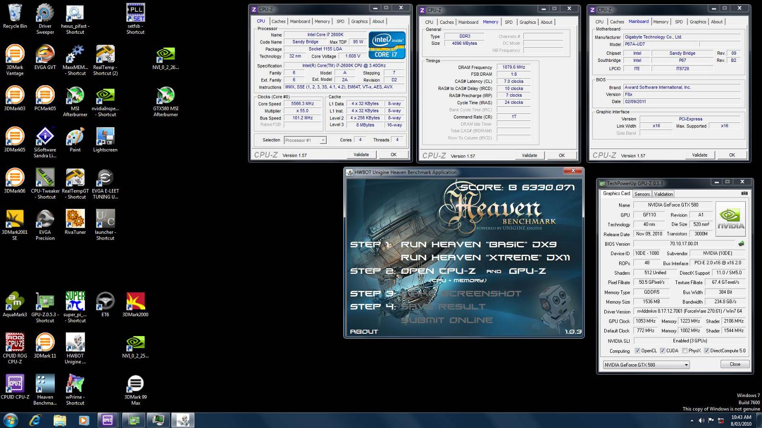The image size is (762, 428).
Task: Click Validate in mainboard CPU-Z window
Action: pyautogui.click(x=700, y=155)
